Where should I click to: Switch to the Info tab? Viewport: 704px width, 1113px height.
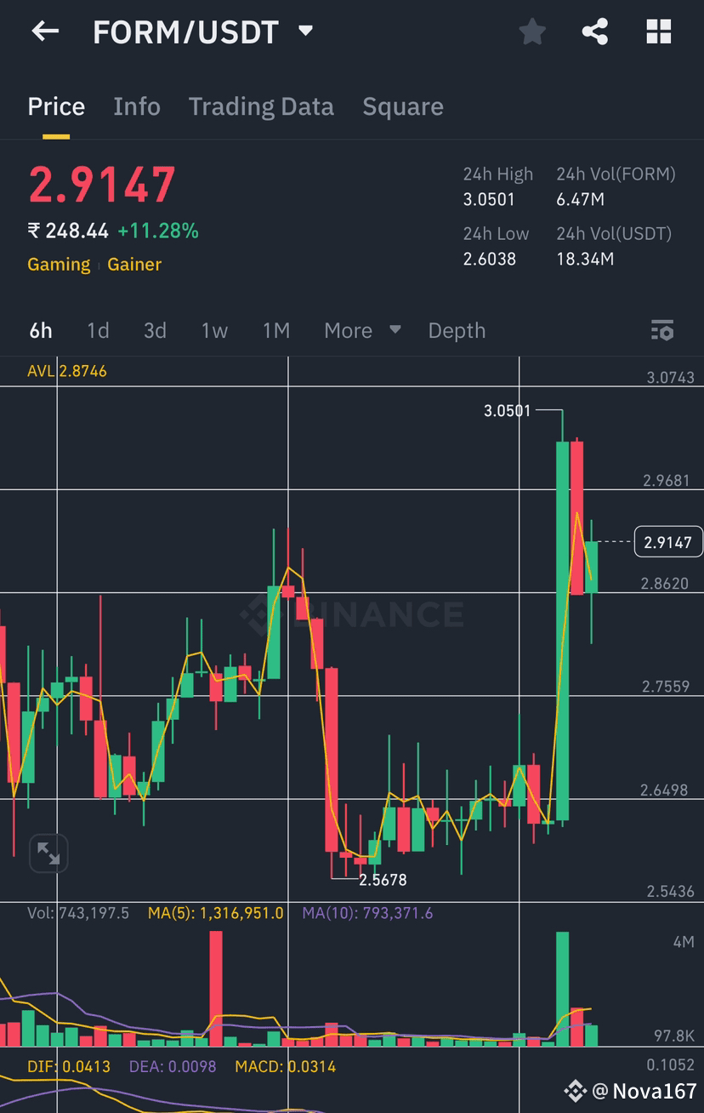tap(137, 106)
